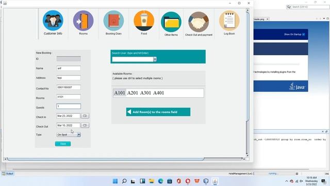This screenshot has height=186, width=330.
Task: Open the Log Book notepad icon
Action: pyautogui.click(x=229, y=21)
